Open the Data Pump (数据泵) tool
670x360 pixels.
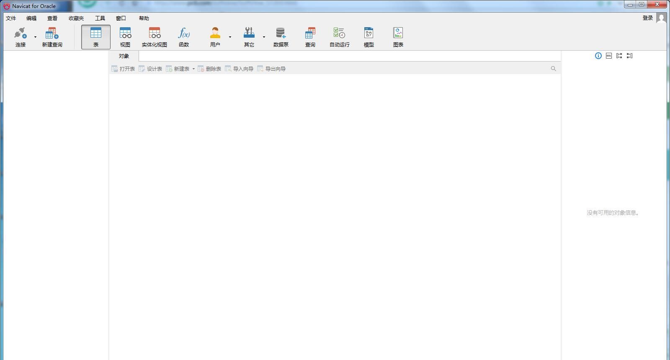281,37
